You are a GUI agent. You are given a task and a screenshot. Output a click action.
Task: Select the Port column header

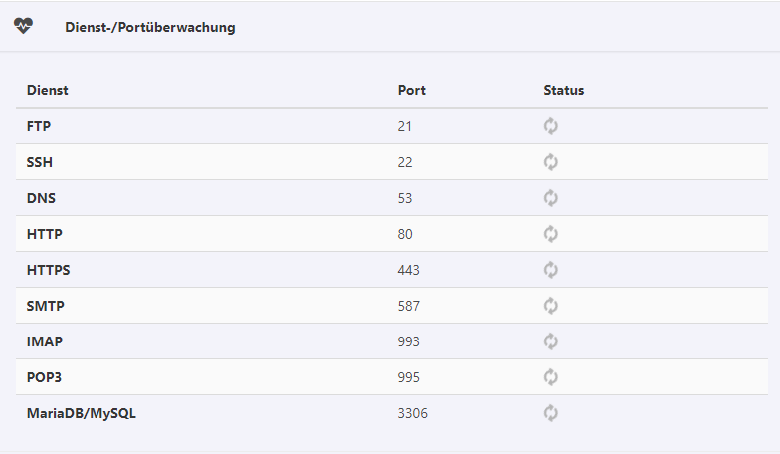point(412,90)
